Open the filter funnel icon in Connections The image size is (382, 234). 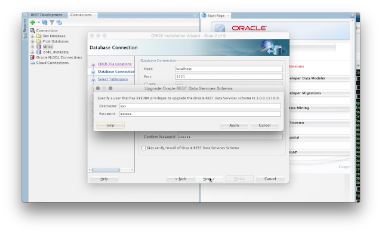click(52, 23)
